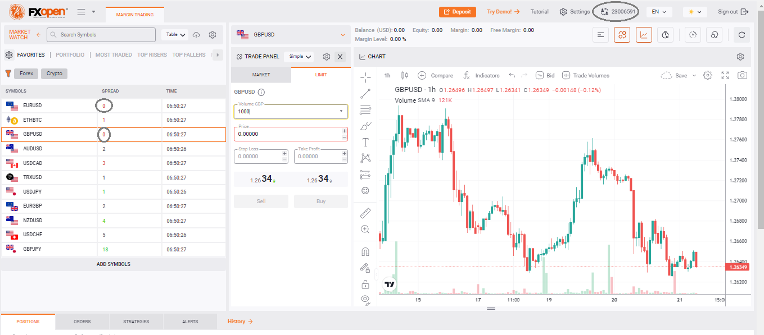Filter symbols by Crypto
The height and width of the screenshot is (335, 764).
pos(55,74)
